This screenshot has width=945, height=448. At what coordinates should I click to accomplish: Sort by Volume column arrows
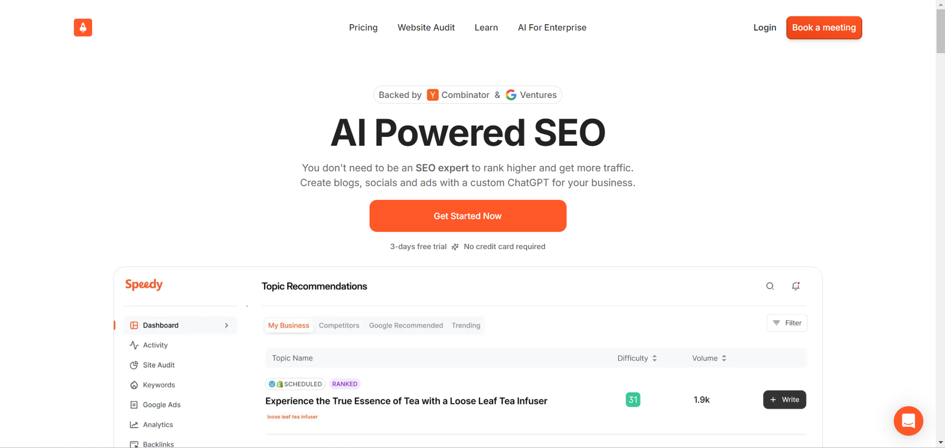[x=724, y=358]
